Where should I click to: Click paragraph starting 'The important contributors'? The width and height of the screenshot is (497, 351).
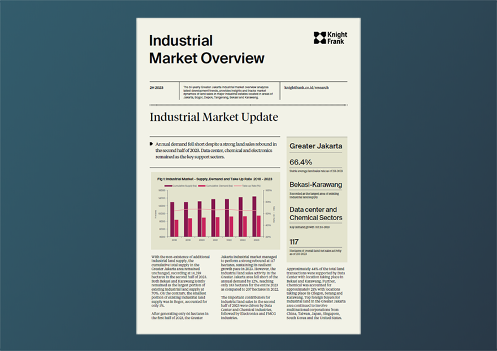[x=248, y=307]
